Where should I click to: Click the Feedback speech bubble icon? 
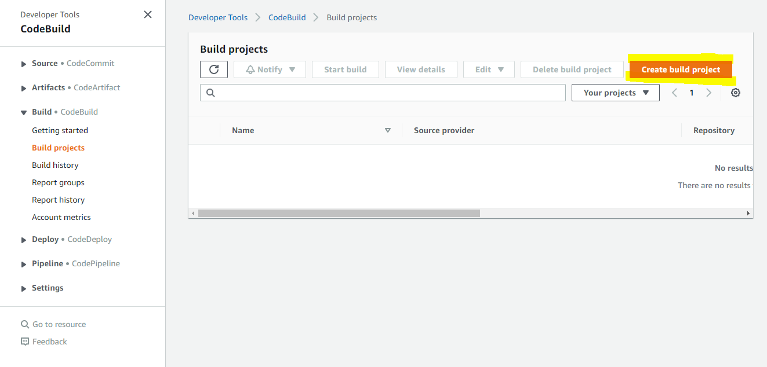point(25,342)
